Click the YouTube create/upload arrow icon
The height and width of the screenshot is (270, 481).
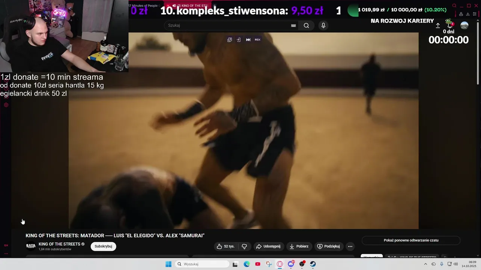coord(438,25)
